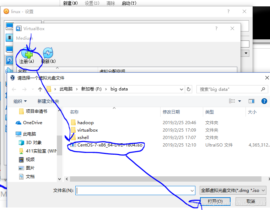
Task: Click the Refresh (刷新) icon in Medium dialog
Action: coord(48,53)
